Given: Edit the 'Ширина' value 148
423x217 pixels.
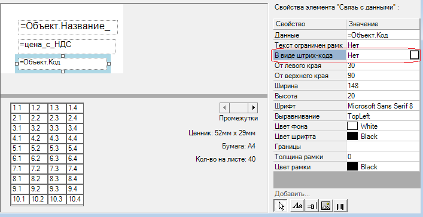Looking at the screenshot, I should (x=383, y=86).
